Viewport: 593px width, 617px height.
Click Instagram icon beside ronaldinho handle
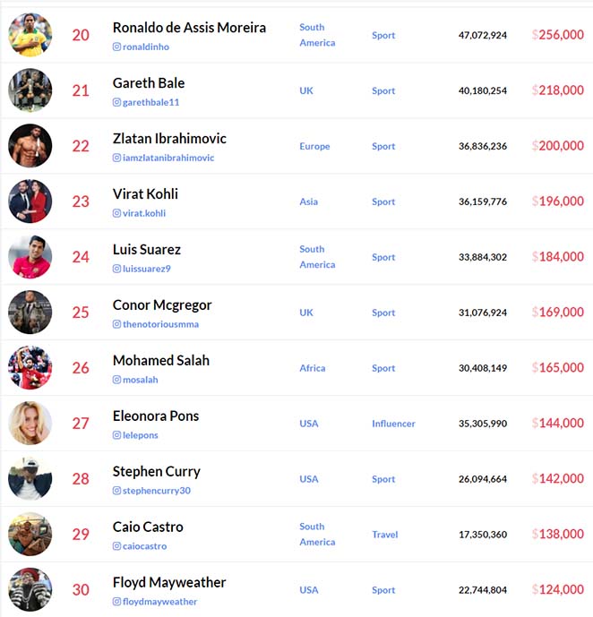point(116,47)
